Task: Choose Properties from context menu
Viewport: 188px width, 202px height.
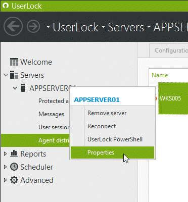Action: tap(112, 153)
